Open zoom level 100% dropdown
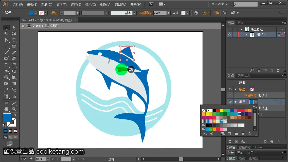 pos(48,159)
